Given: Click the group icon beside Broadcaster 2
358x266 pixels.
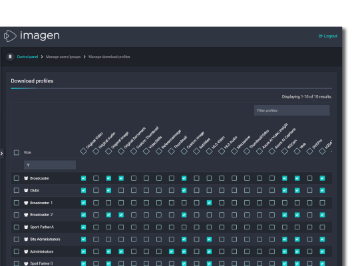Looking at the screenshot, I should pyautogui.click(x=26, y=215).
